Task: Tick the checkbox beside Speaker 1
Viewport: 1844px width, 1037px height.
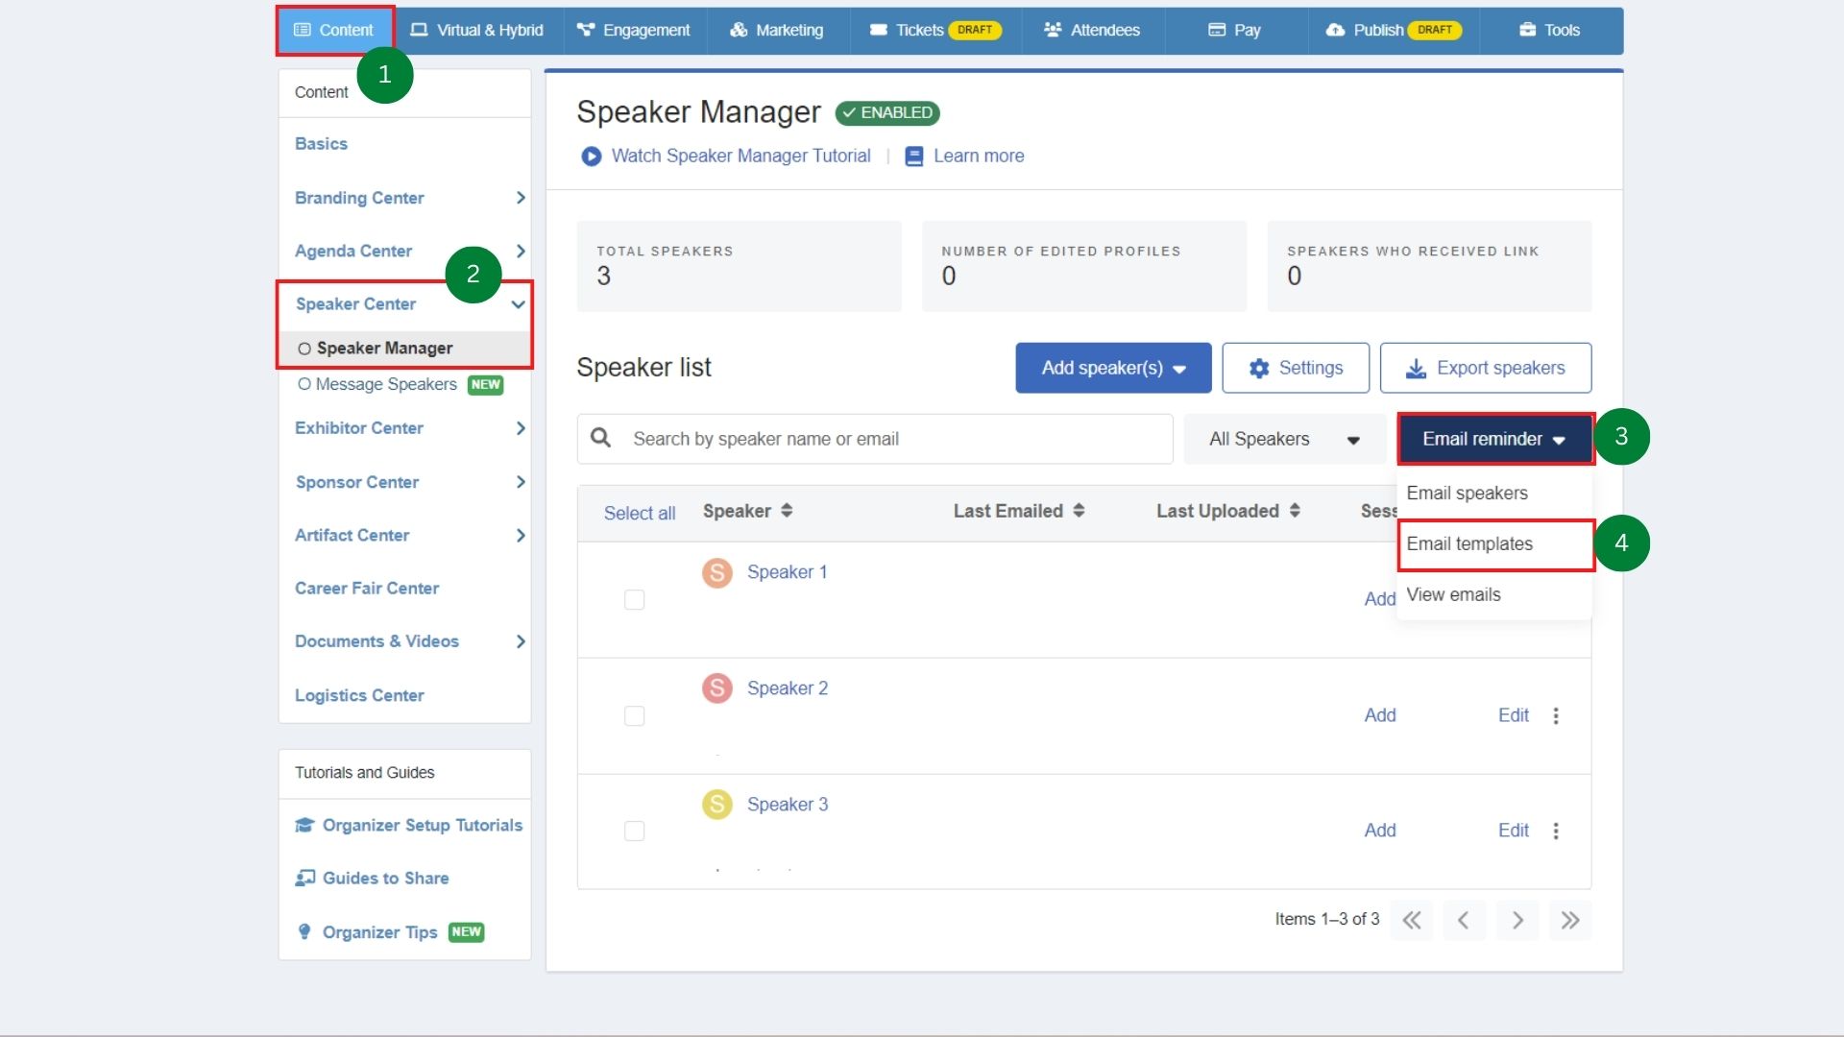Action: (635, 599)
